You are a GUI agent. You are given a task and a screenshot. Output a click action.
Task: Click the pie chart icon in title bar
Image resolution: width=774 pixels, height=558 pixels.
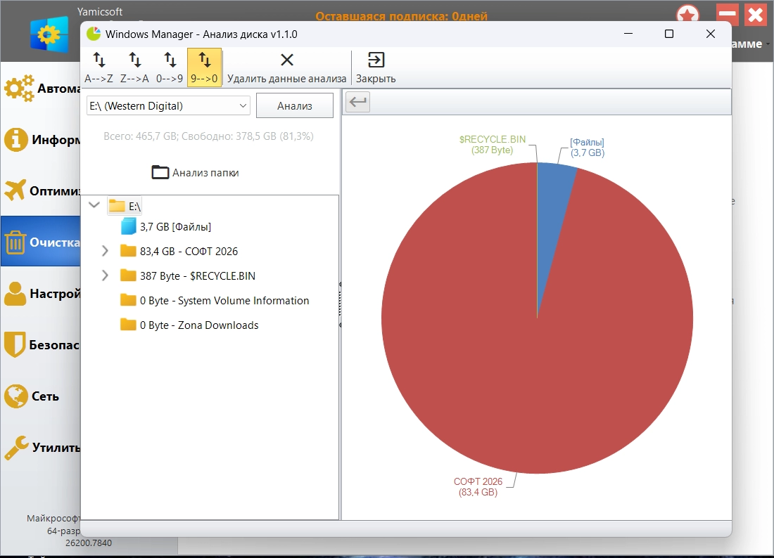tap(94, 34)
